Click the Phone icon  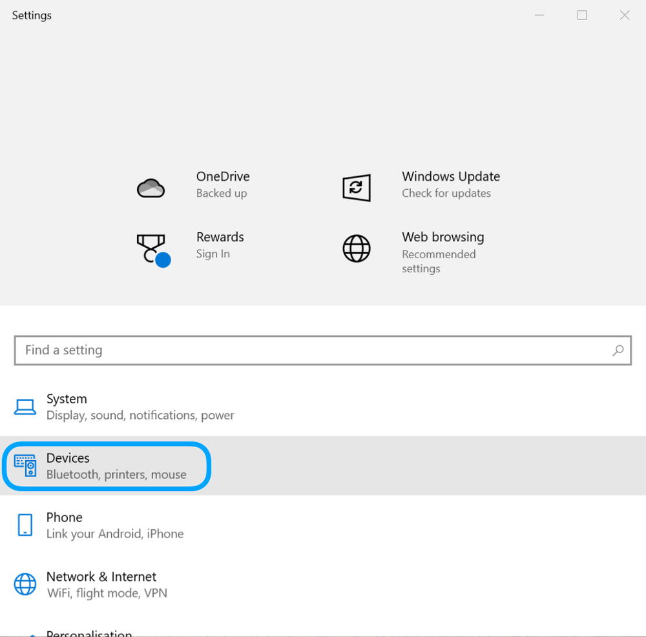pos(25,525)
